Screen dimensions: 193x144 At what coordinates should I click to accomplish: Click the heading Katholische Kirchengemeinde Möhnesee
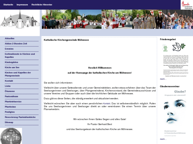(x=66, y=40)
